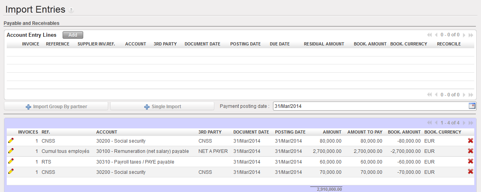Edit the Cumul tous employés row pencil
This screenshot has height=192, width=481.
coord(11,151)
